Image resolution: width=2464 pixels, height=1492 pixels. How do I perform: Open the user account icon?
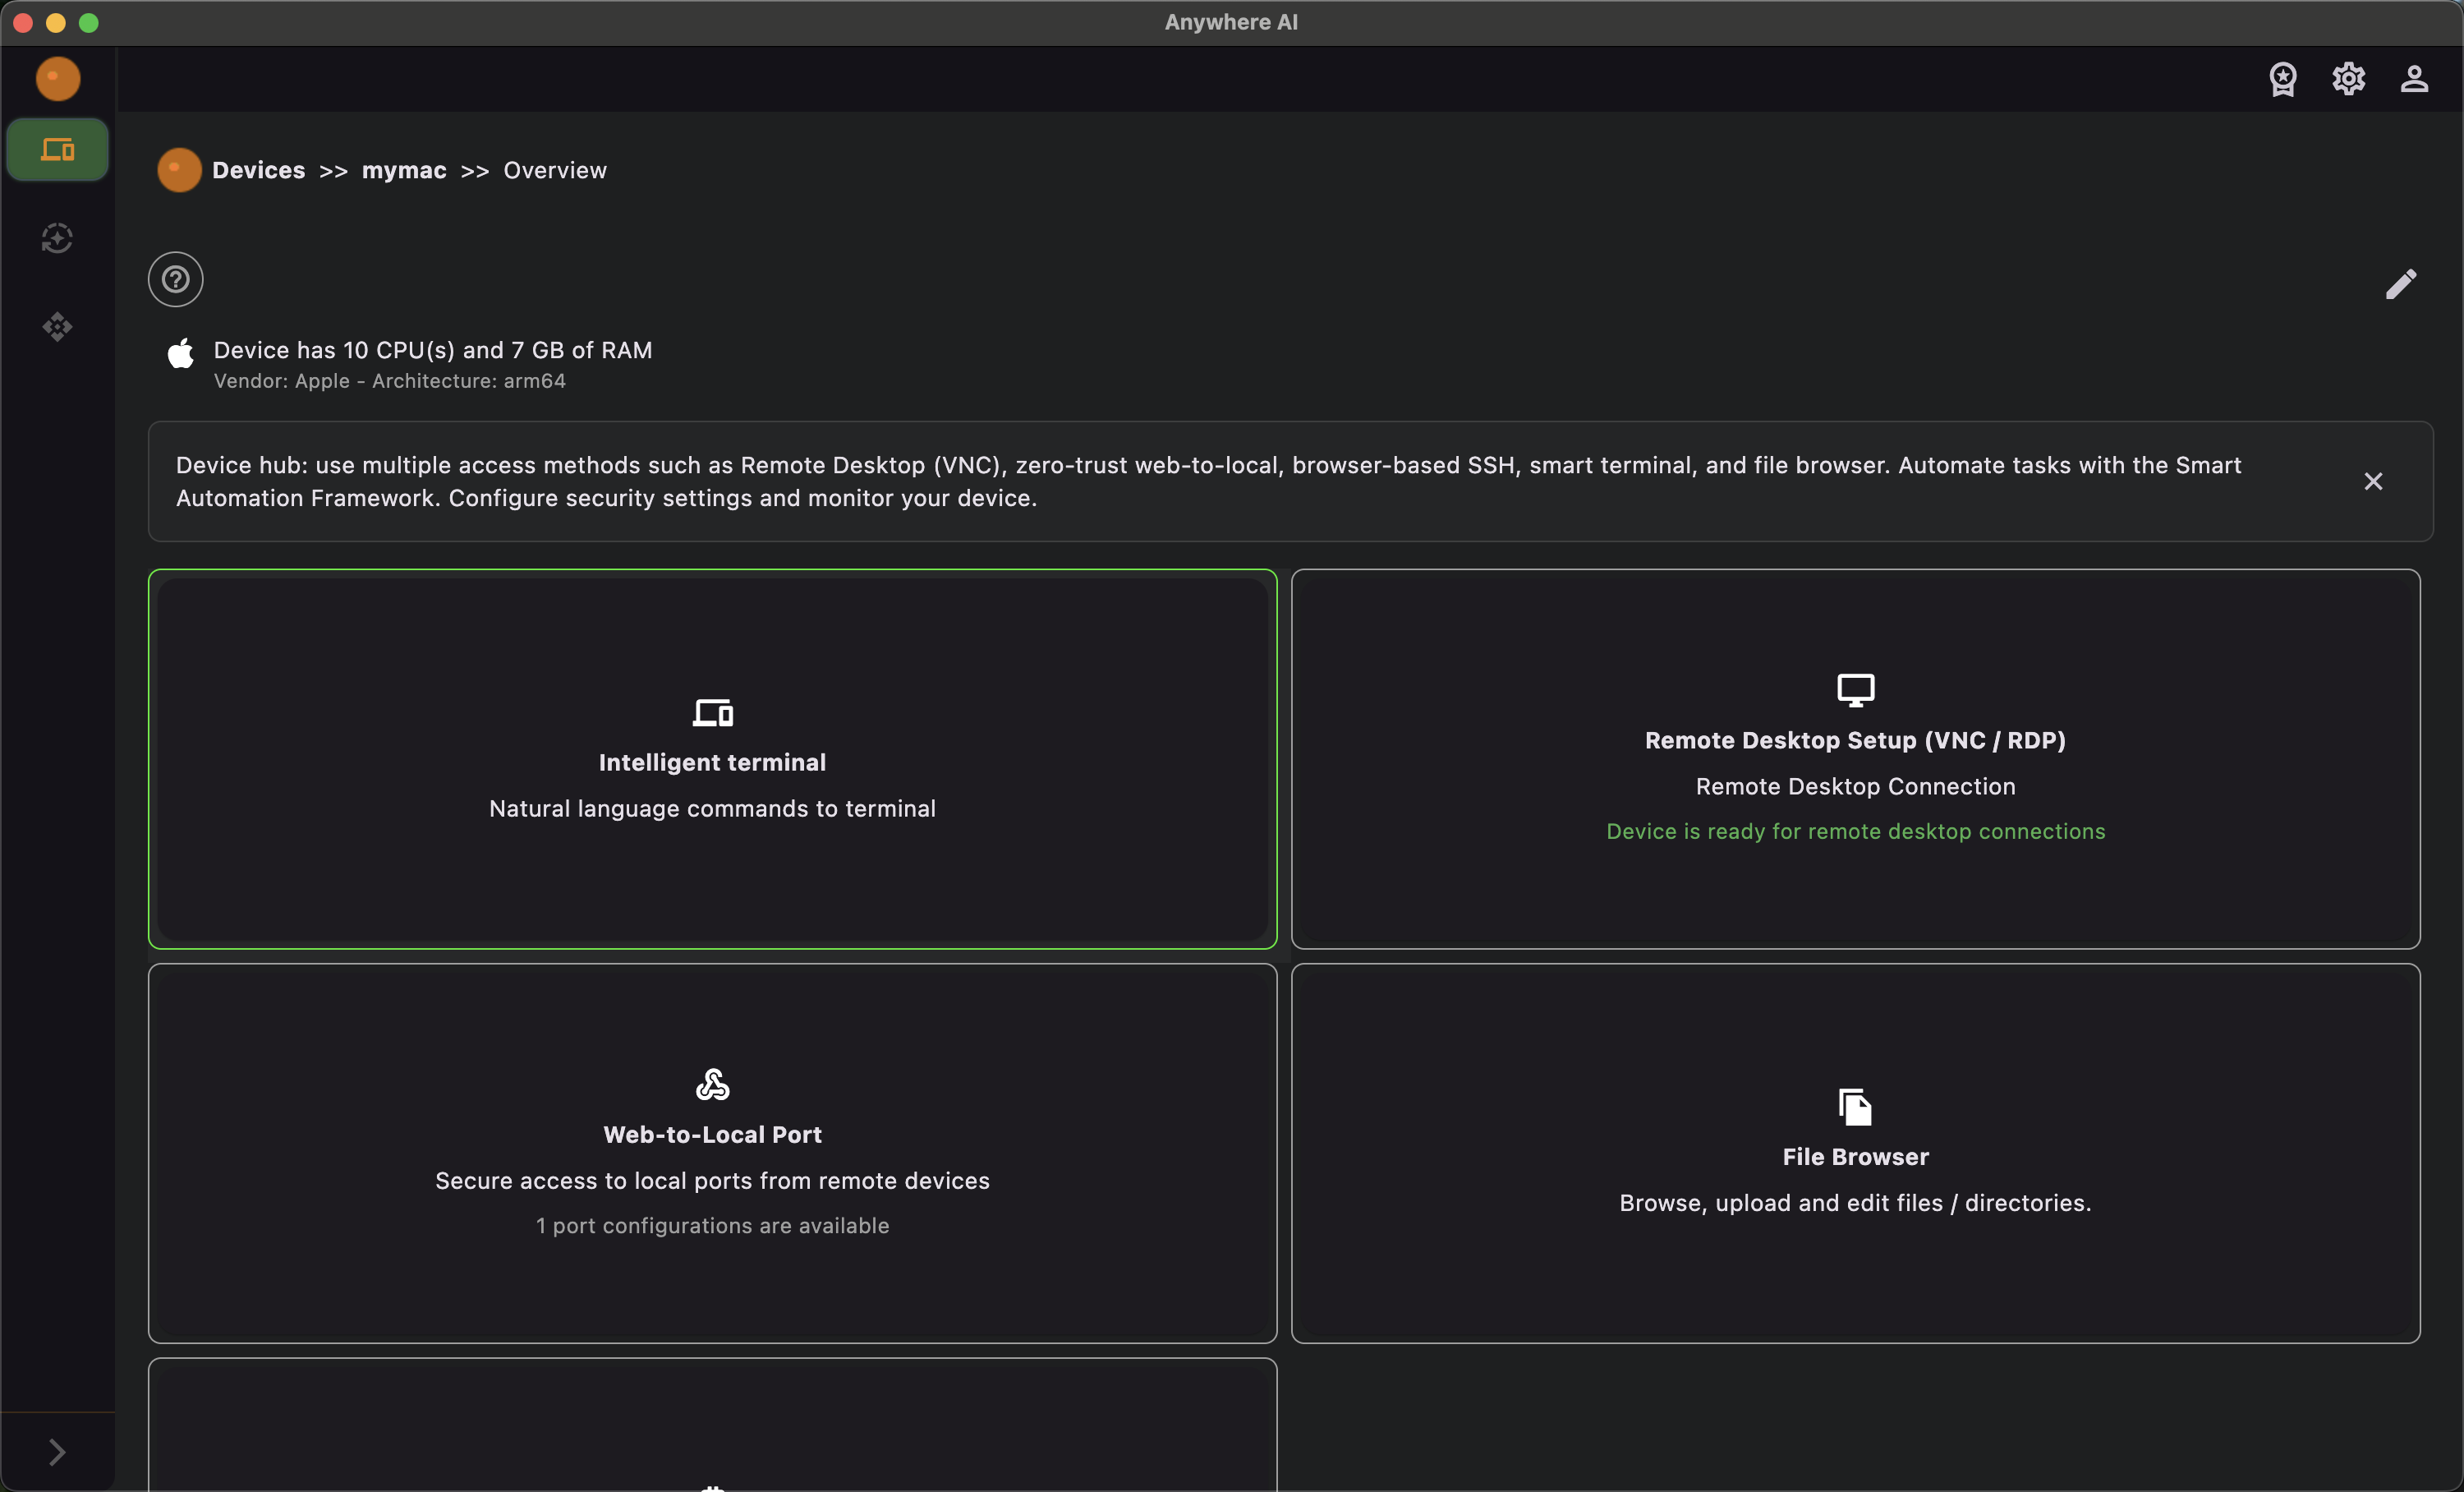click(x=2415, y=79)
